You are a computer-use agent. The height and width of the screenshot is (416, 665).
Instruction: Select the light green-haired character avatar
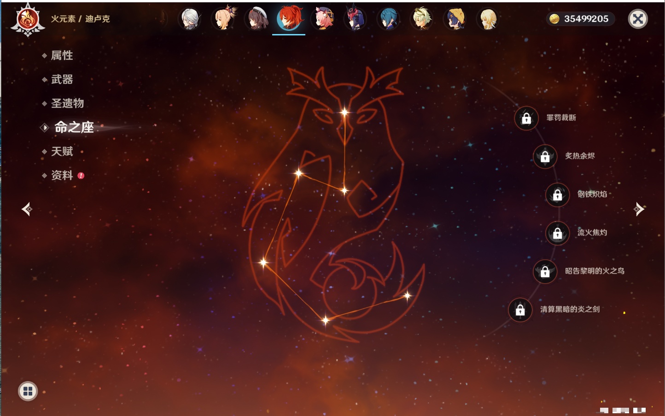click(421, 19)
